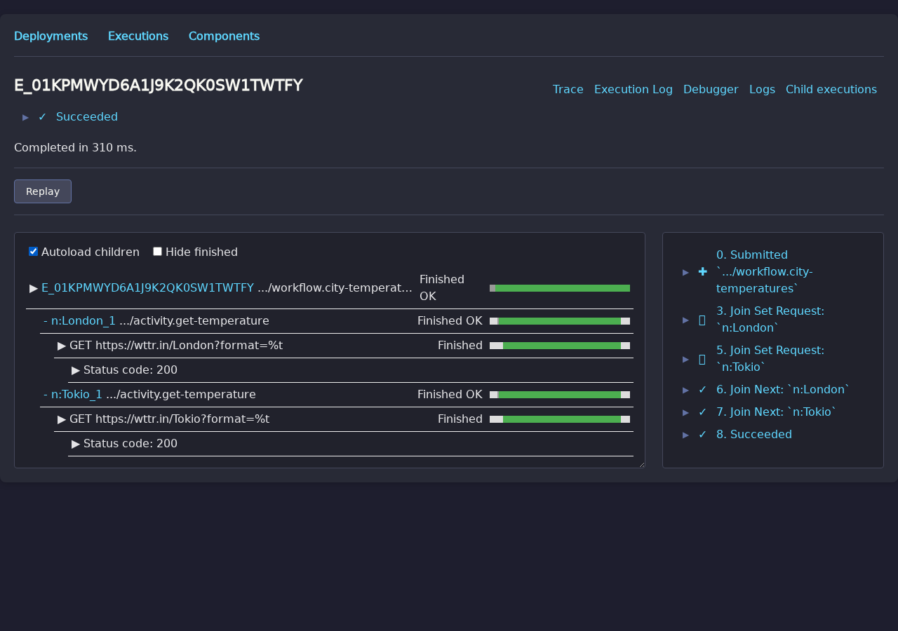Viewport: 898px width, 631px height.
Task: Click the icon beside Join Set Request n:London
Action: 702,319
